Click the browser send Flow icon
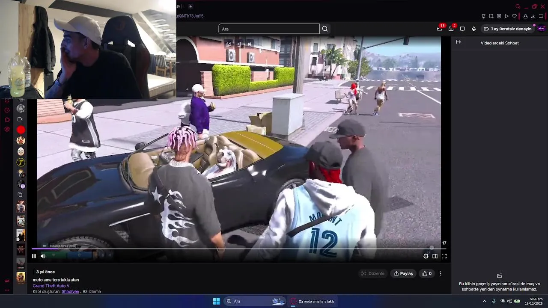Viewport: 548px width, 308px height. [506, 16]
